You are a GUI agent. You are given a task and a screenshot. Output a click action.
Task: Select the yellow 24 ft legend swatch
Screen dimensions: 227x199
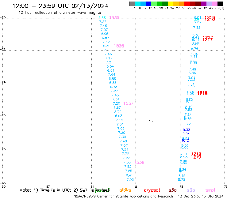coord(171,4)
